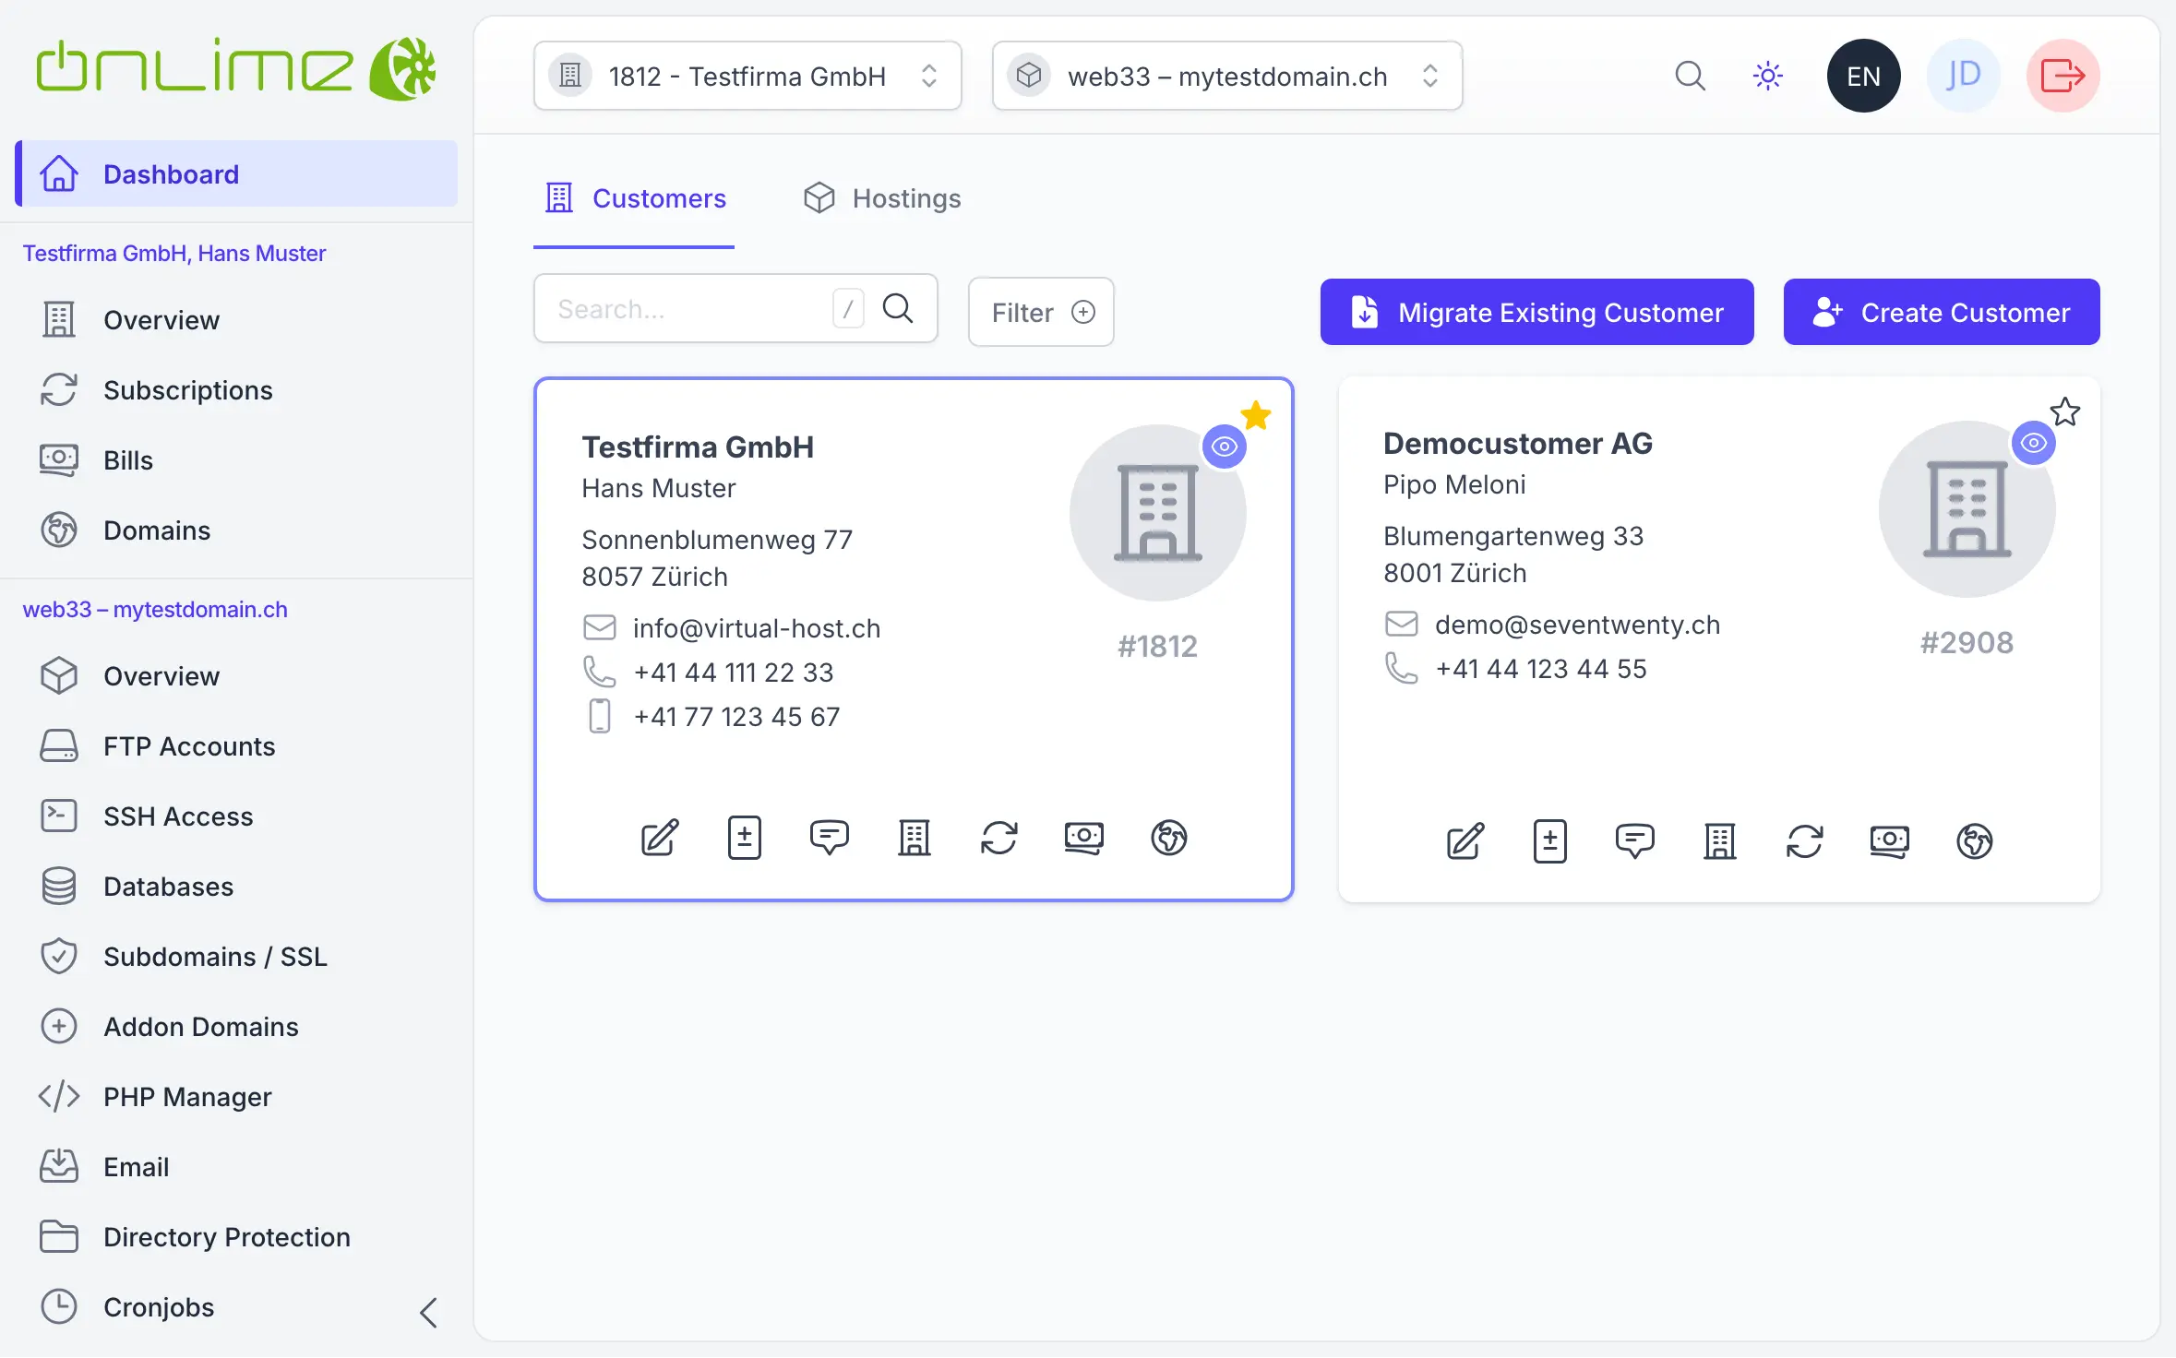The height and width of the screenshot is (1358, 2176).
Task: Open bills icon on Democustomer AG card
Action: [x=1889, y=841]
